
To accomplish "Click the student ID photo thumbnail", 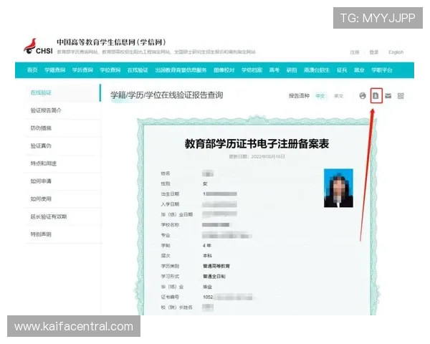I will 338,188.
